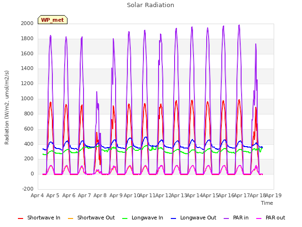Viewport: 302px width, 227px height.
Task: Click the 400 y-axis tick label
Action: click(x=29, y=144)
